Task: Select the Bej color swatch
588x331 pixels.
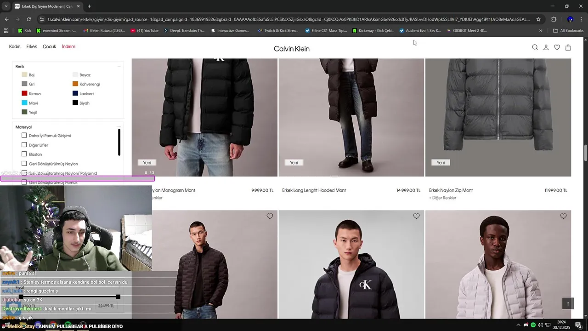Action: click(x=24, y=74)
